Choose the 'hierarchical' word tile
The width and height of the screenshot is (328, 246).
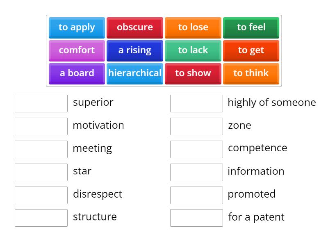(x=135, y=73)
